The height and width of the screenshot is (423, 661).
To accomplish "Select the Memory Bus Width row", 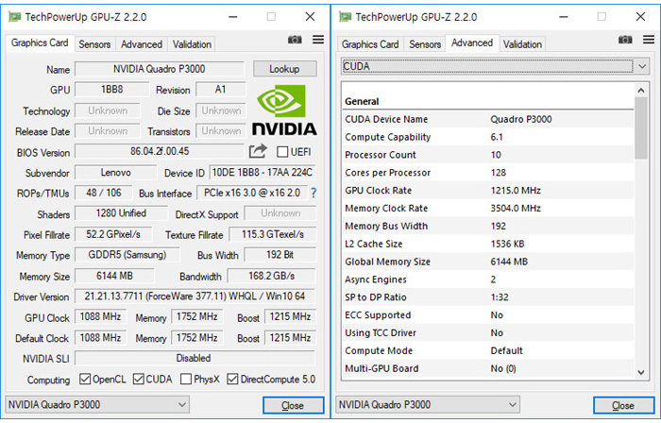I will [x=488, y=226].
